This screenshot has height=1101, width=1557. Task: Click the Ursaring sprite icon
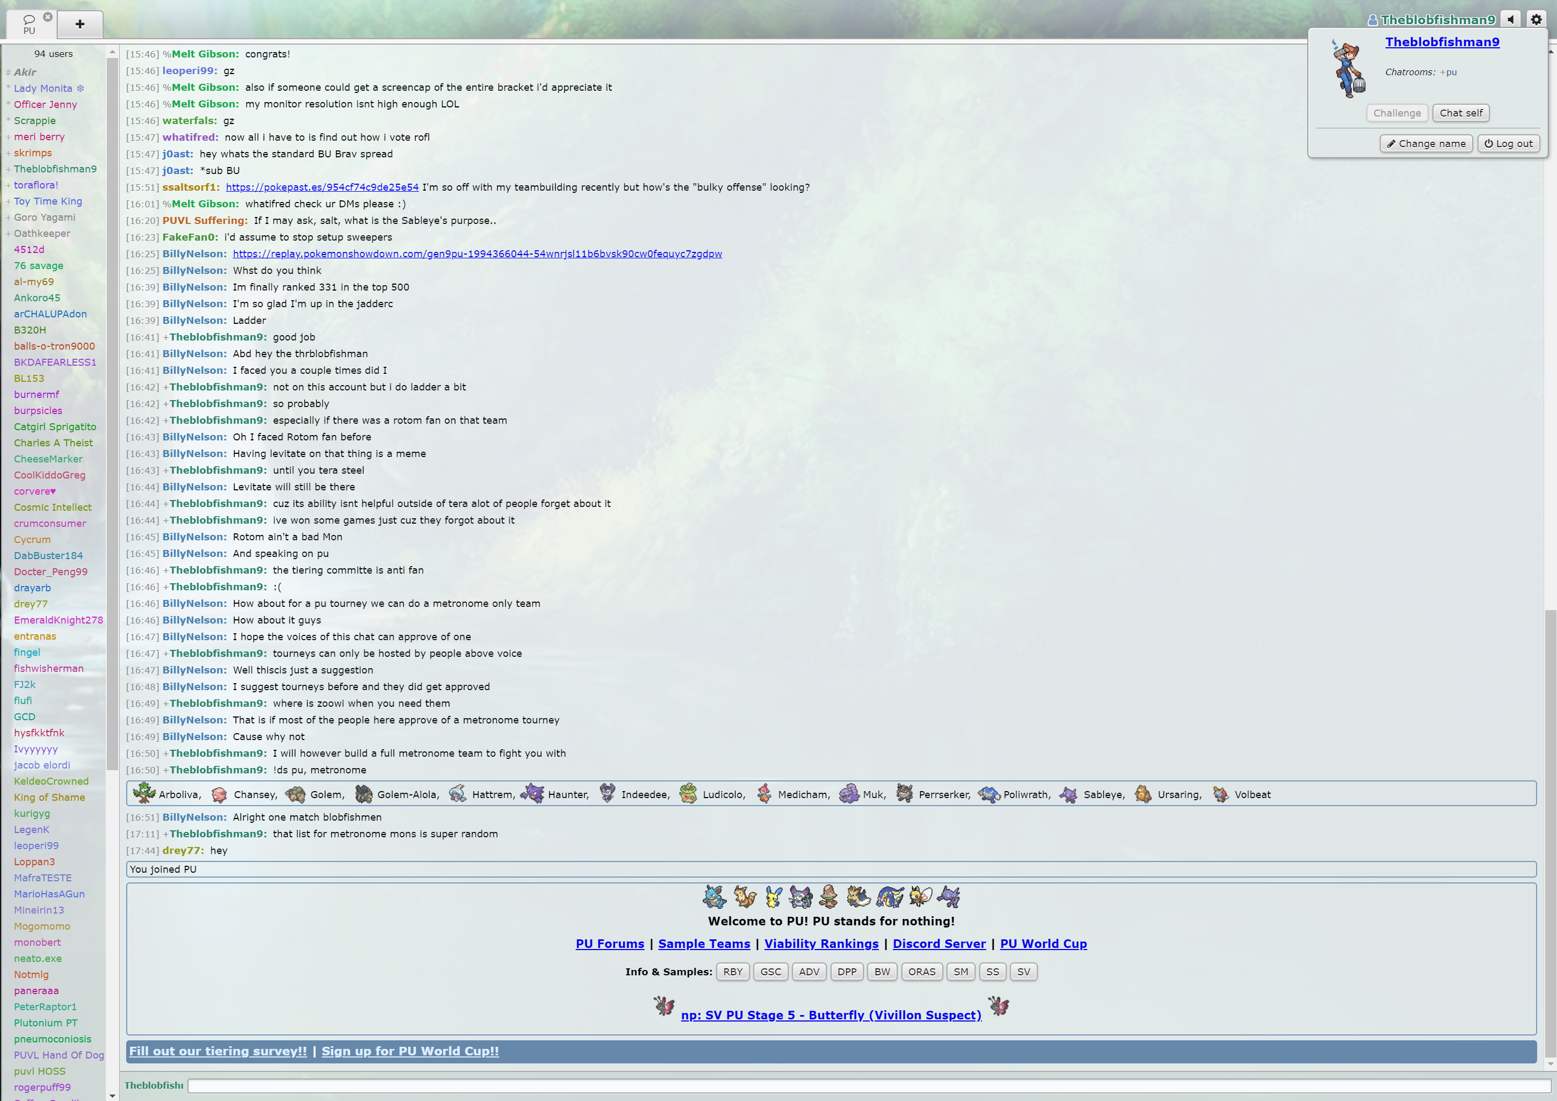point(1143,794)
